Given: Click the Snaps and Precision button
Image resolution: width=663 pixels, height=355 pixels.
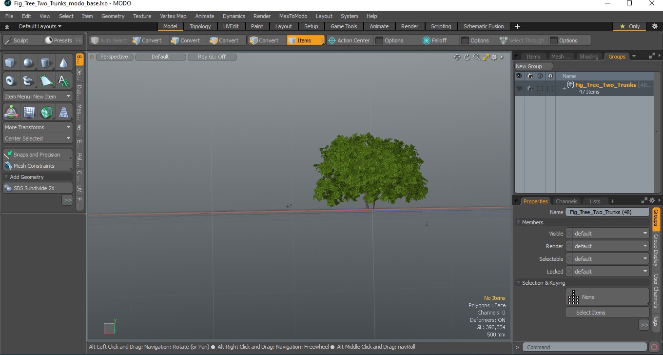Looking at the screenshot, I should 38,155.
